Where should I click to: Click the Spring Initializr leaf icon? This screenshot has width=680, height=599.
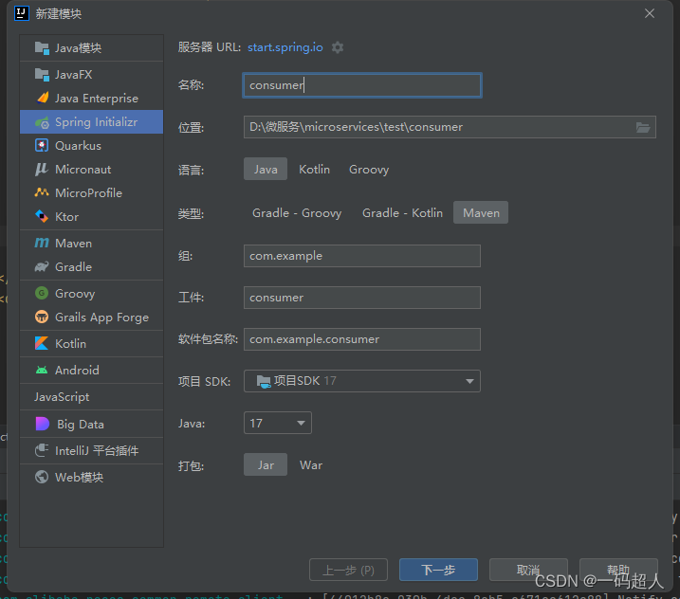(42, 122)
